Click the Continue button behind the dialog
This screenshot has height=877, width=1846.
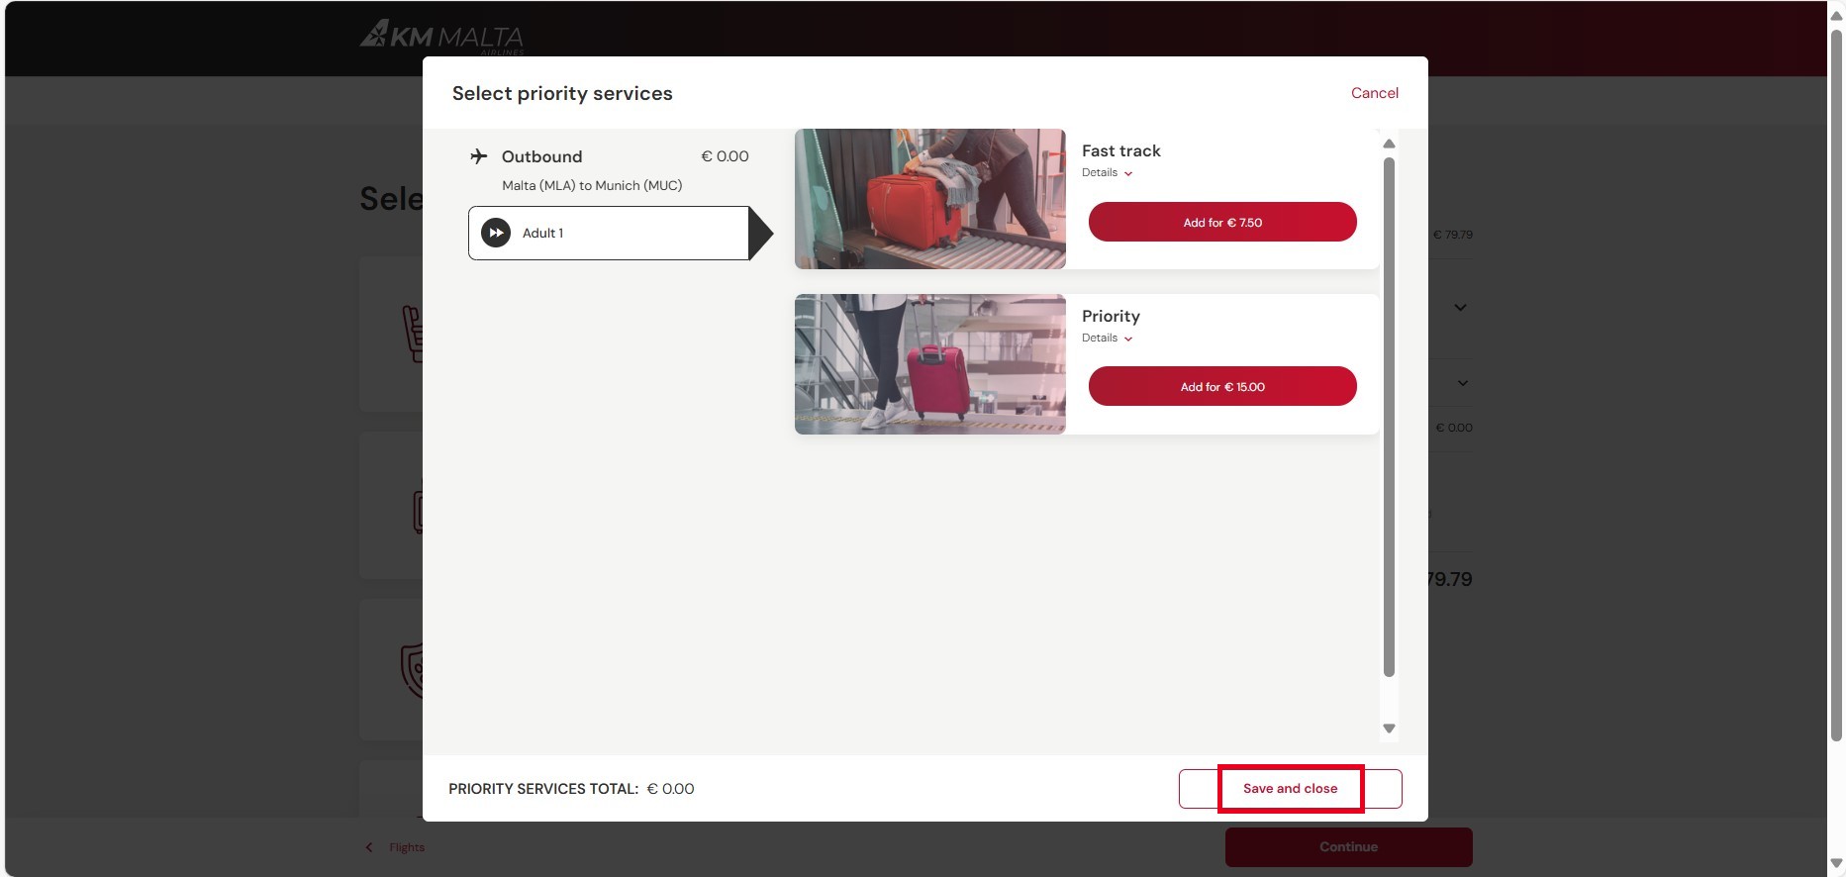tap(1348, 847)
